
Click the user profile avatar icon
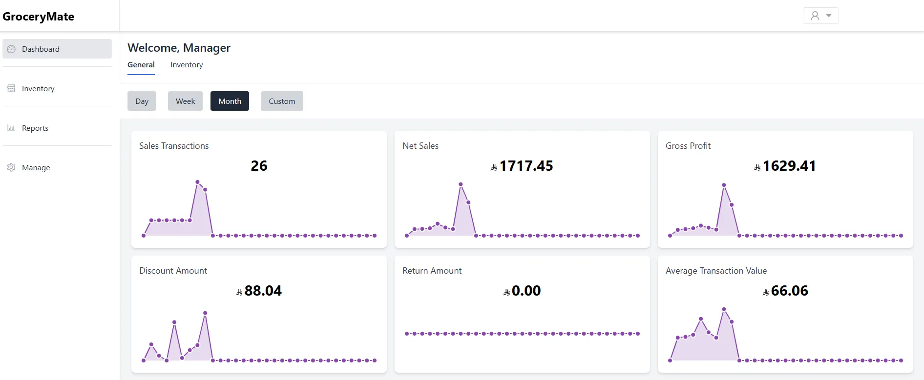pos(815,16)
